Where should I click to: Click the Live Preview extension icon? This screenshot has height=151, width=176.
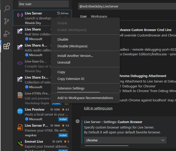point(20,111)
